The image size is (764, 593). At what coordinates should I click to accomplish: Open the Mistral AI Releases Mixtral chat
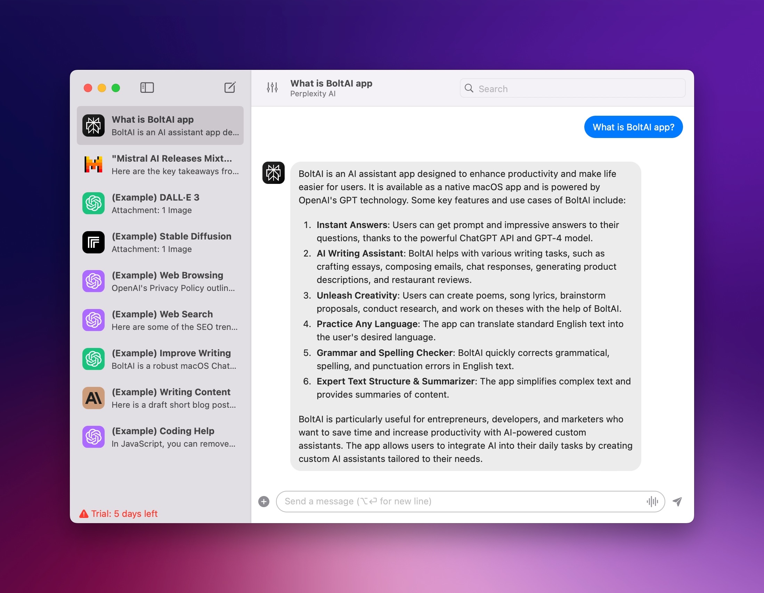tap(160, 164)
